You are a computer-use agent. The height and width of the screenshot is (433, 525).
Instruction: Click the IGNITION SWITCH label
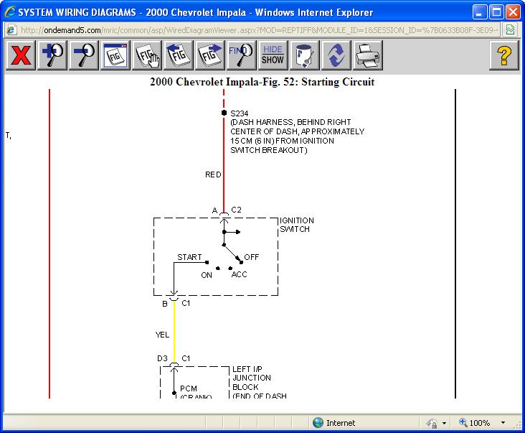pyautogui.click(x=297, y=225)
